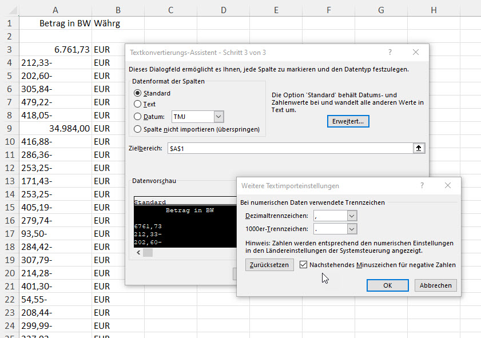Select the Datum radio button

point(137,117)
